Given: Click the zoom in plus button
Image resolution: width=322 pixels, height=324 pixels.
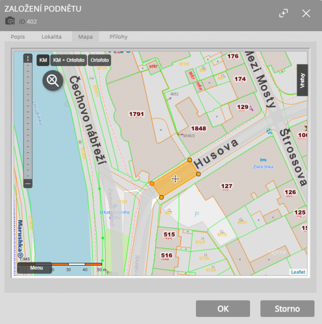Looking at the screenshot, I should 28,59.
